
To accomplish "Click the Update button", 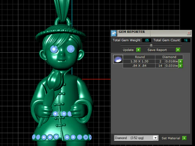I will point(128,50).
